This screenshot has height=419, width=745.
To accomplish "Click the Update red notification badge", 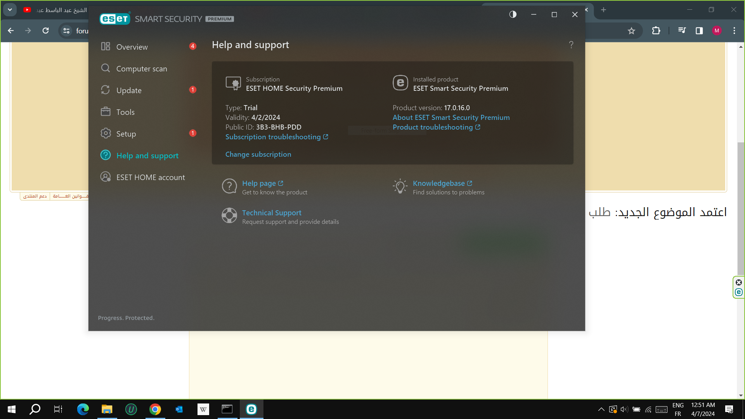I will (x=192, y=90).
